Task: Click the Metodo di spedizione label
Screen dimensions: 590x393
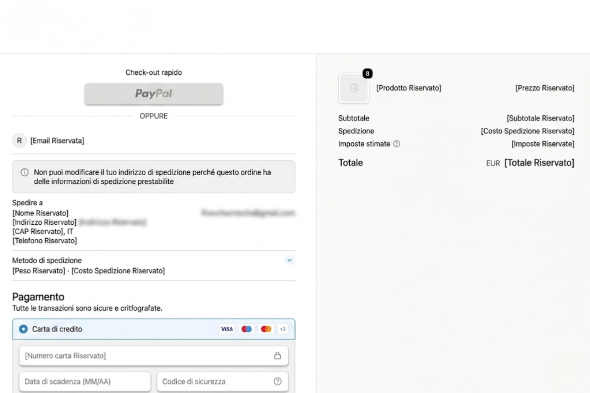Action: pyautogui.click(x=47, y=260)
